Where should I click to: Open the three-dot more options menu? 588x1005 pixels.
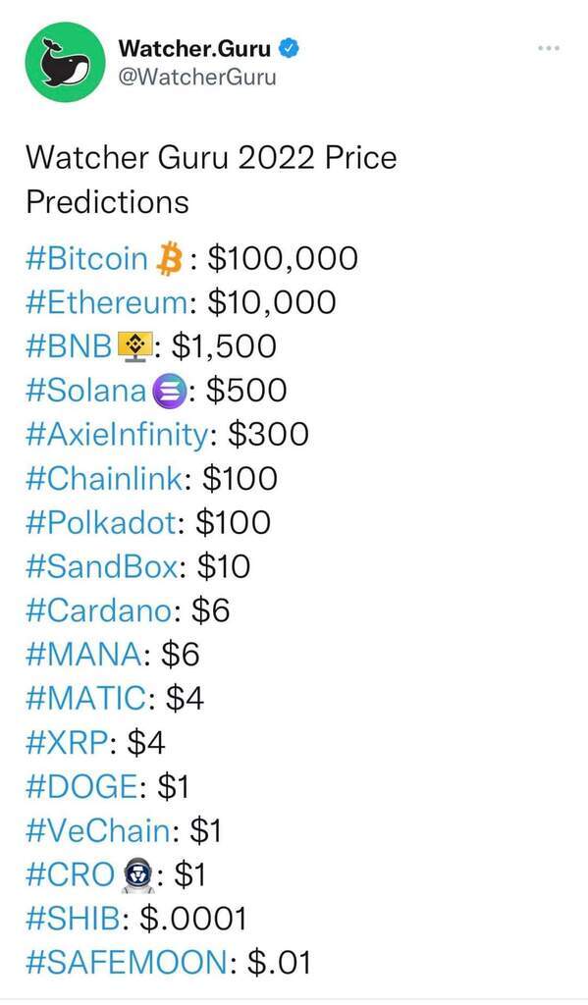coord(549,48)
